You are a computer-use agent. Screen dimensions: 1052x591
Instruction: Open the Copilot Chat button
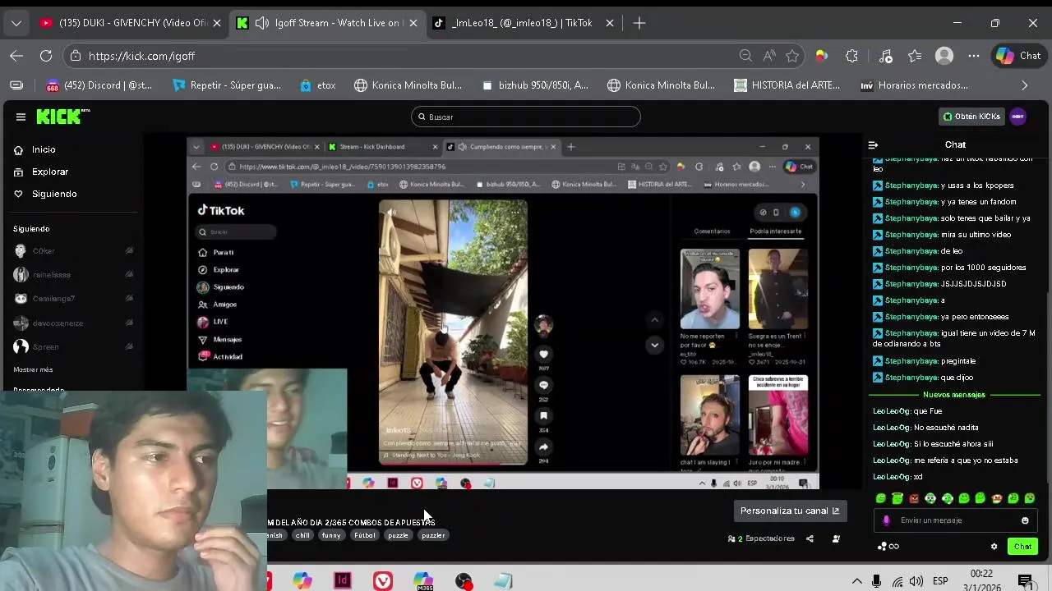pyautogui.click(x=1018, y=56)
